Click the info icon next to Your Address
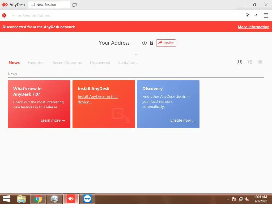 click(144, 43)
